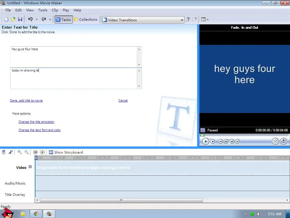Screen dimensions: 290x218
Task: Open project using the folder icon
Action: tap(13, 19)
